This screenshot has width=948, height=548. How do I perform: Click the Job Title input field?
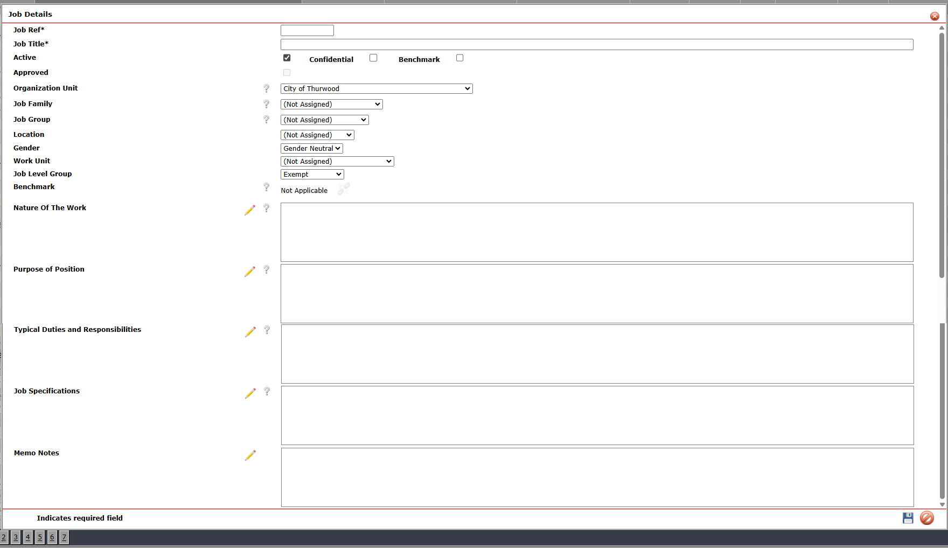(x=596, y=44)
